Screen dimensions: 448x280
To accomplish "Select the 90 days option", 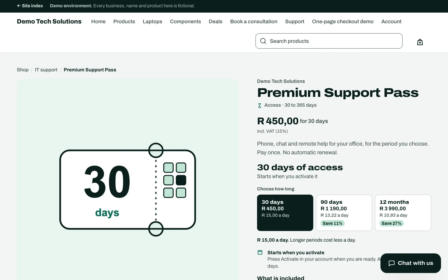I will click(x=344, y=213).
